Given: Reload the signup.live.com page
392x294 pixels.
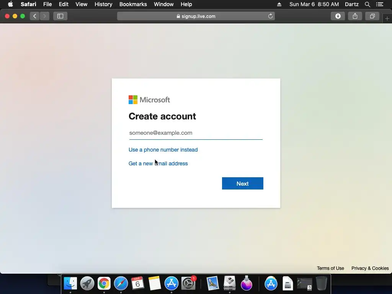Looking at the screenshot, I should click(x=270, y=16).
